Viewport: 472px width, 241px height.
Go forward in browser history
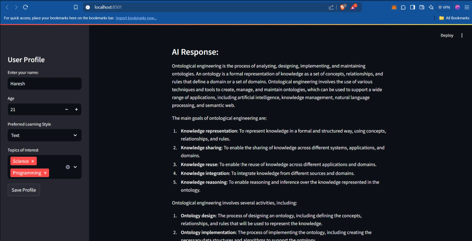[16, 7]
